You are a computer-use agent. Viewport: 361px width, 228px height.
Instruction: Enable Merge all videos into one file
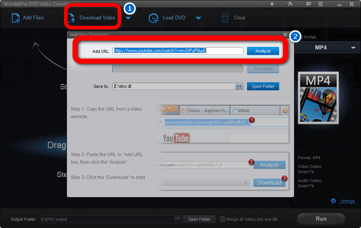(222, 219)
